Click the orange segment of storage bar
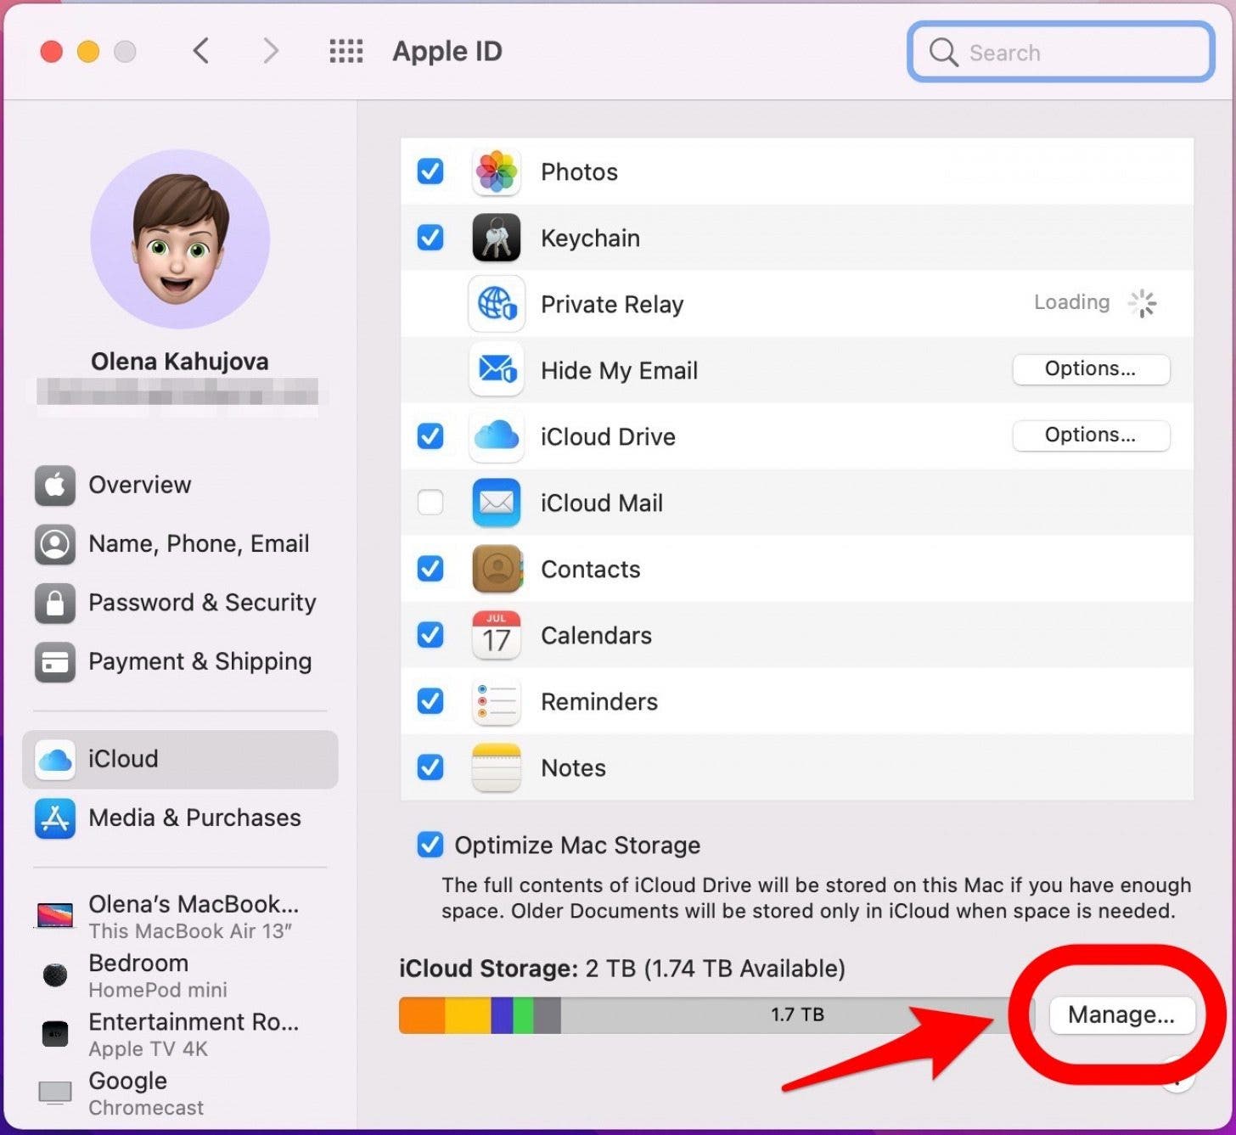The width and height of the screenshot is (1236, 1135). click(422, 1015)
